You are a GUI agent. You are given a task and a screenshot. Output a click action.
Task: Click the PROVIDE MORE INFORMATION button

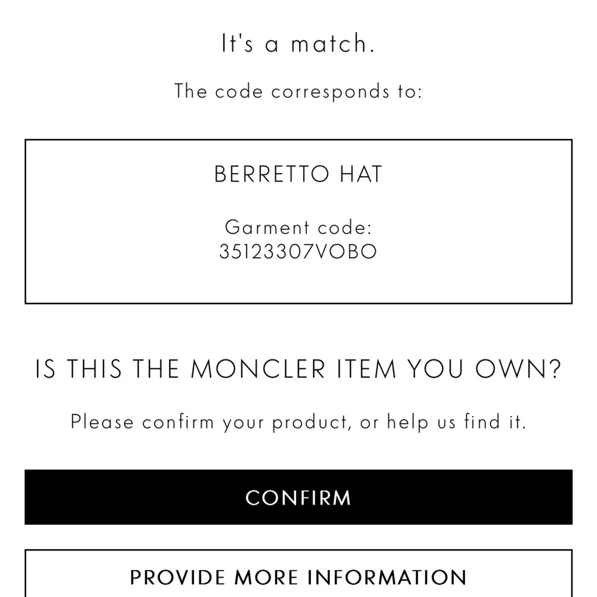tap(298, 577)
